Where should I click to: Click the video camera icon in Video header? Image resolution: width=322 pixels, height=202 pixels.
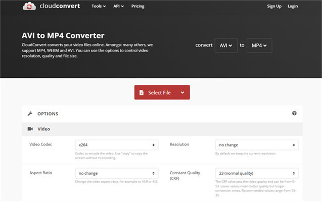pos(30,129)
